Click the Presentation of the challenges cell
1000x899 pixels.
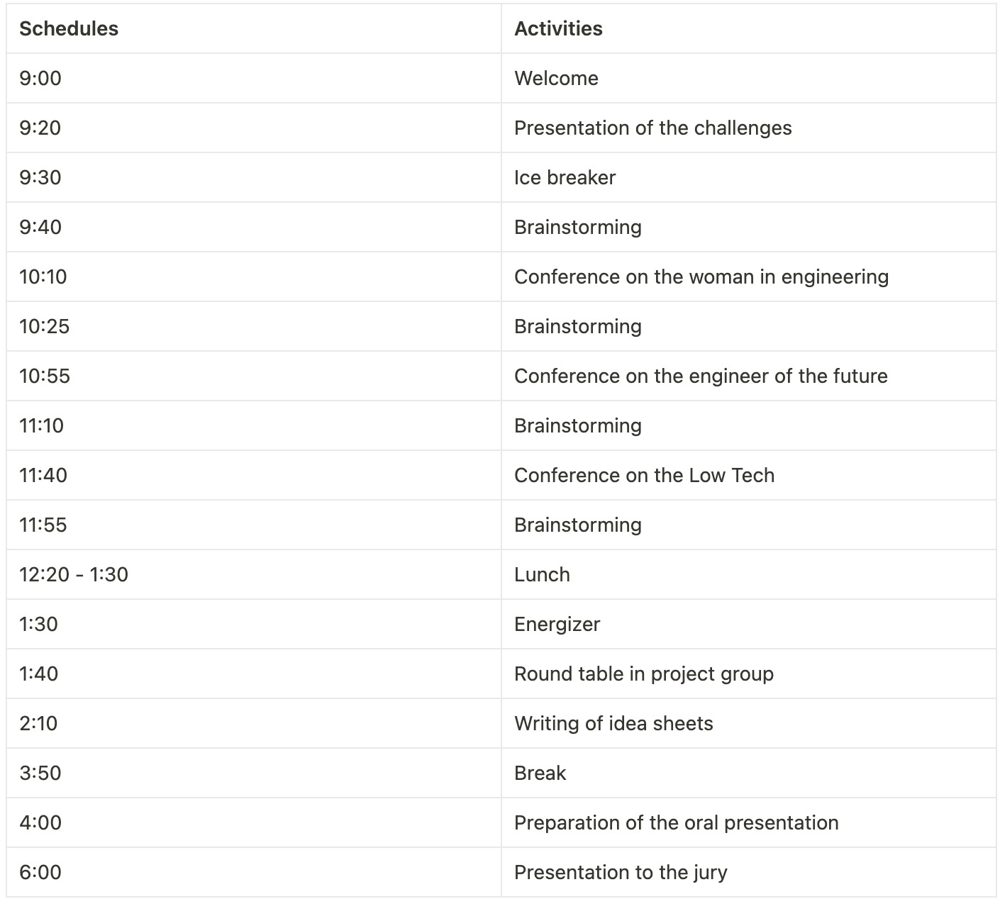coord(748,128)
